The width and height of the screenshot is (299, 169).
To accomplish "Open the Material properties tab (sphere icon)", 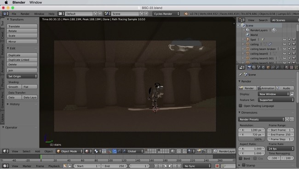I will coord(287,67).
